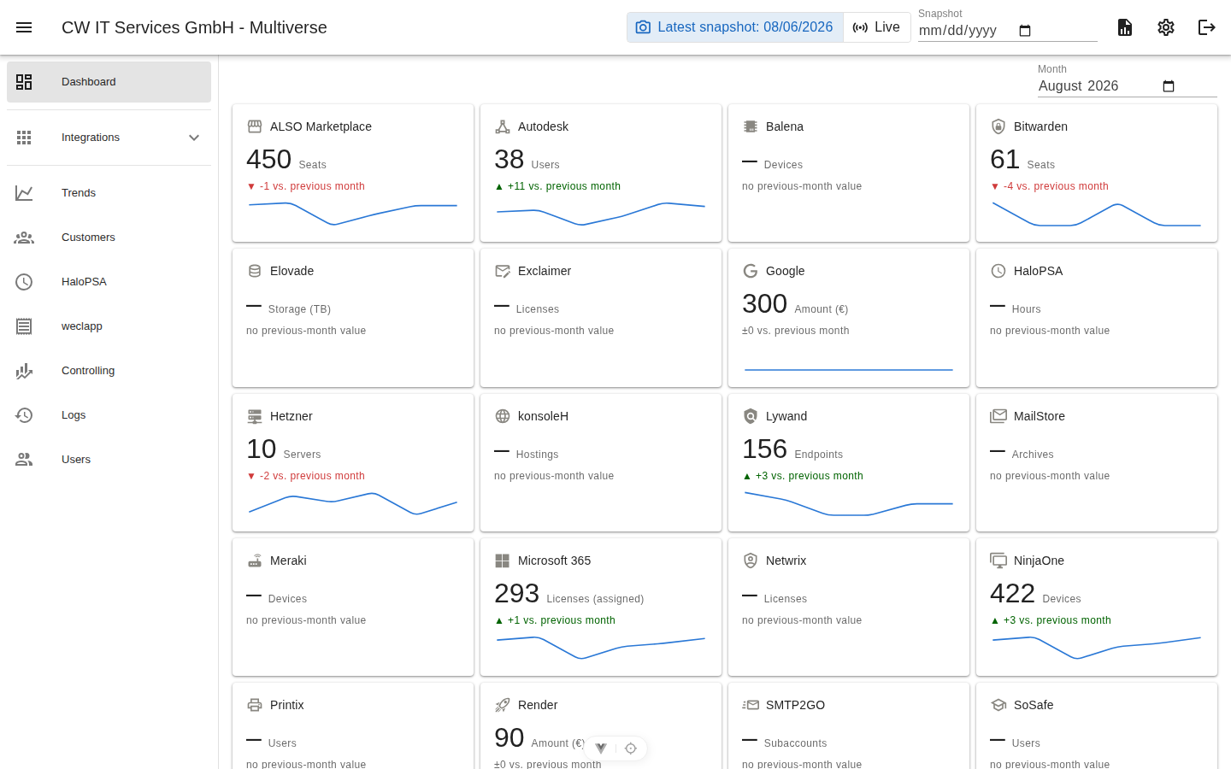Image resolution: width=1231 pixels, height=769 pixels.
Task: Click the 'Storage (TB)' label on Elovade
Action: [299, 309]
